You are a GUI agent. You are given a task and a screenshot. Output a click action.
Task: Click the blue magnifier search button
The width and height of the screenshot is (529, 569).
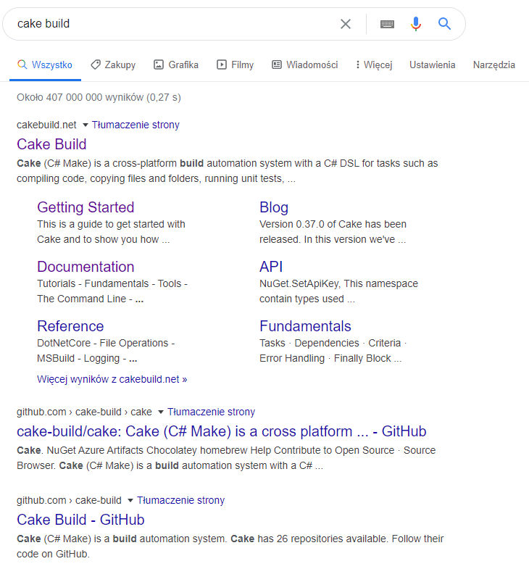tap(445, 24)
